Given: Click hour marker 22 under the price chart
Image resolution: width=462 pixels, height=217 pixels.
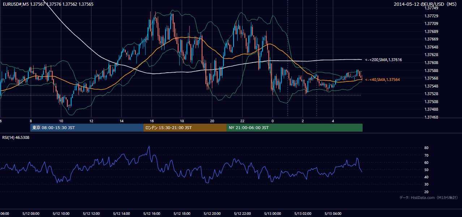Looking at the screenshot, I should coord(242,121).
